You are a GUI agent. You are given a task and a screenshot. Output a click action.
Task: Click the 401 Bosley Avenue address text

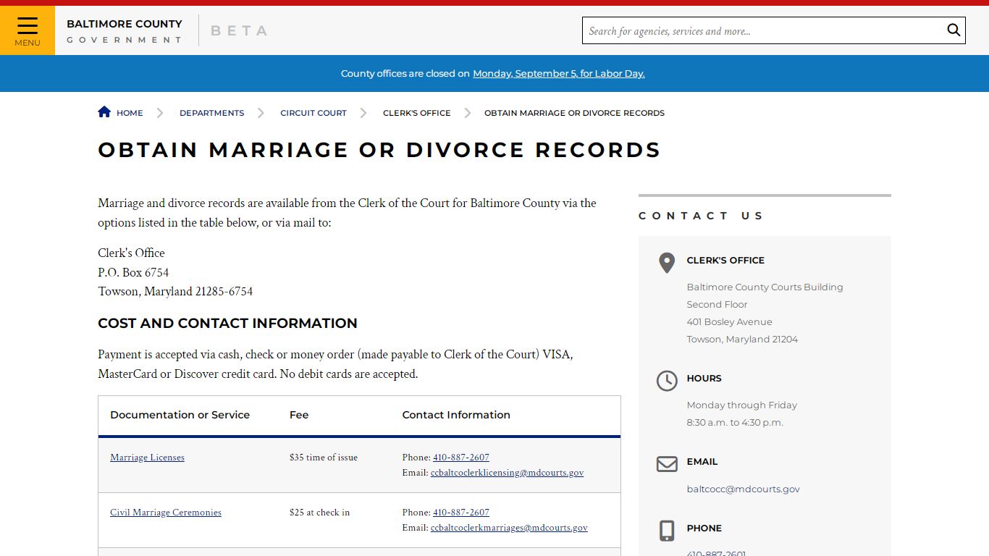tap(730, 322)
